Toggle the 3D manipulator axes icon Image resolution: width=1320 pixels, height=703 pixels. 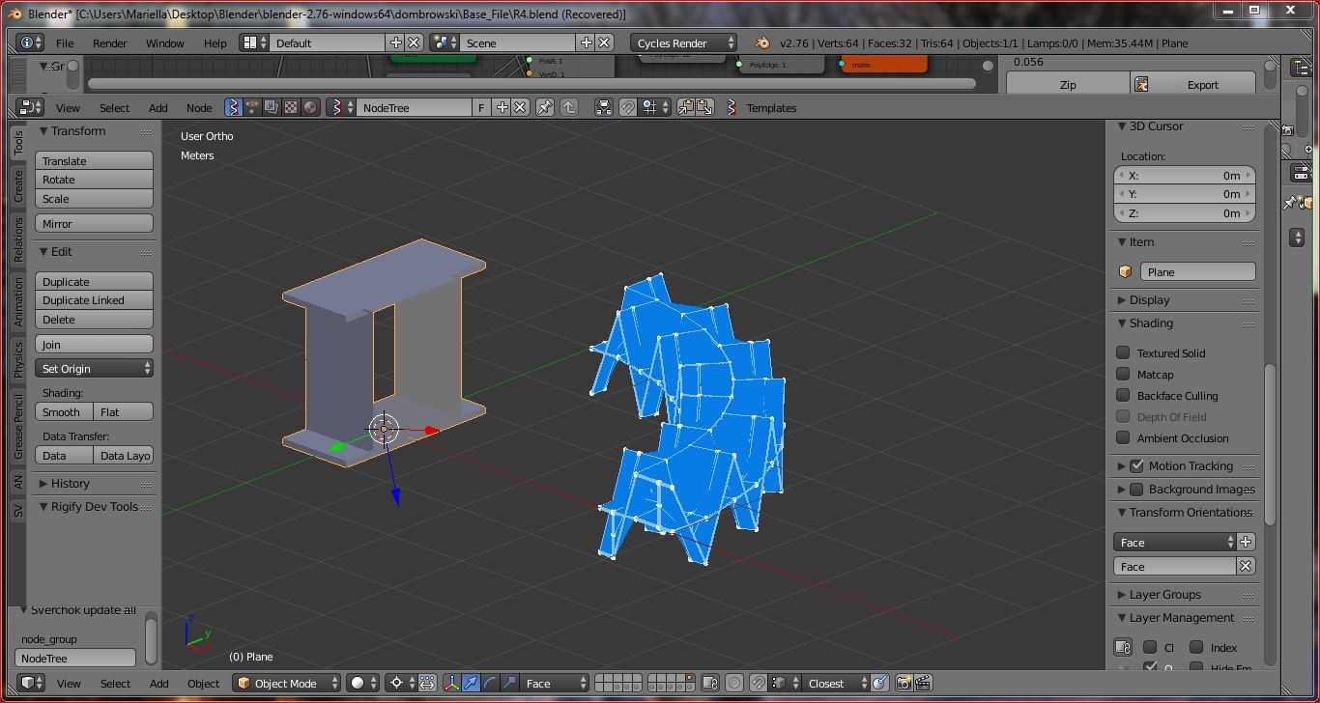point(451,683)
